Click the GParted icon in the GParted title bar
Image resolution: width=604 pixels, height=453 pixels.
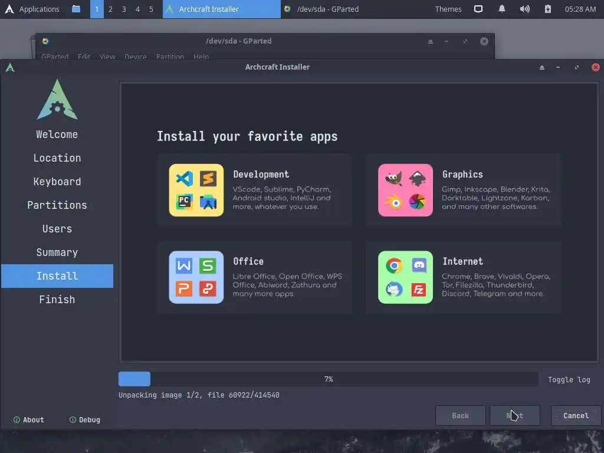(x=45, y=41)
